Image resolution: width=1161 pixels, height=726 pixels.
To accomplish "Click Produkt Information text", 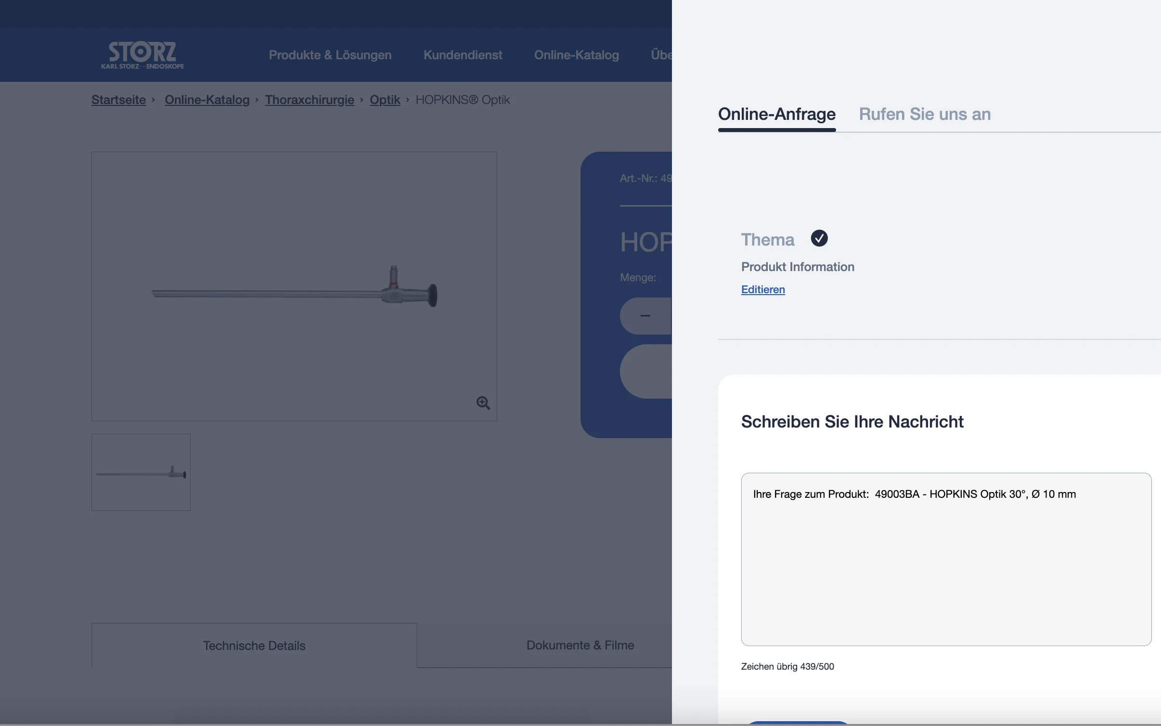I will click(x=798, y=267).
